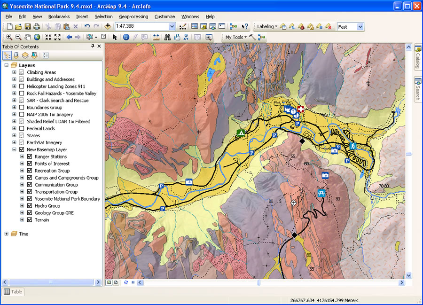The width and height of the screenshot is (423, 305).
Task: Open a map file with Open icon
Action: 18,26
